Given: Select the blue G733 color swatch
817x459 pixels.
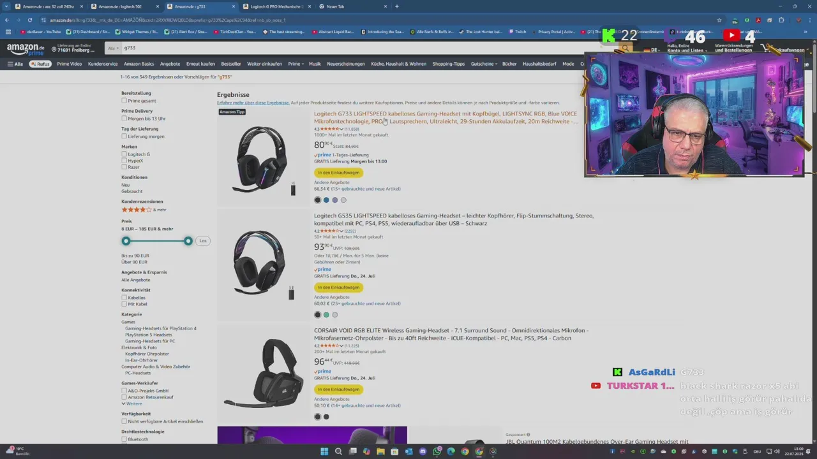Looking at the screenshot, I should (x=326, y=200).
